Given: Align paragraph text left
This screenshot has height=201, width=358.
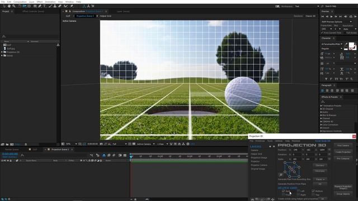Looking at the screenshot, I should click(x=322, y=90).
